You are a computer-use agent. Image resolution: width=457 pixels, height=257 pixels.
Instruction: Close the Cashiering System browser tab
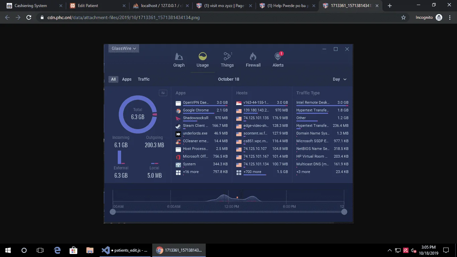coord(61,6)
